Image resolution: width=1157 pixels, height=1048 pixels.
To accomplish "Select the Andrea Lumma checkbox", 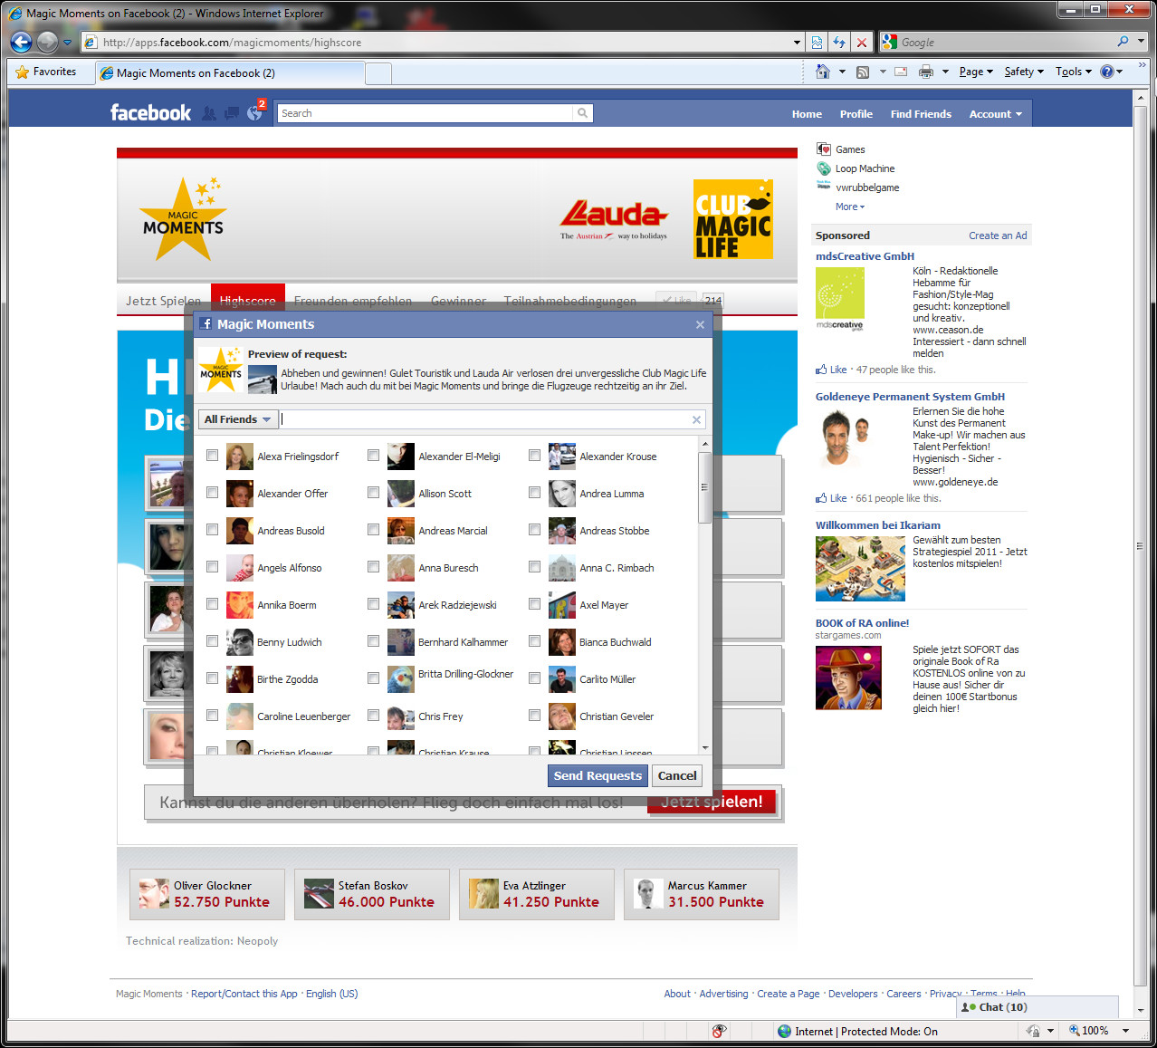I will pos(534,493).
